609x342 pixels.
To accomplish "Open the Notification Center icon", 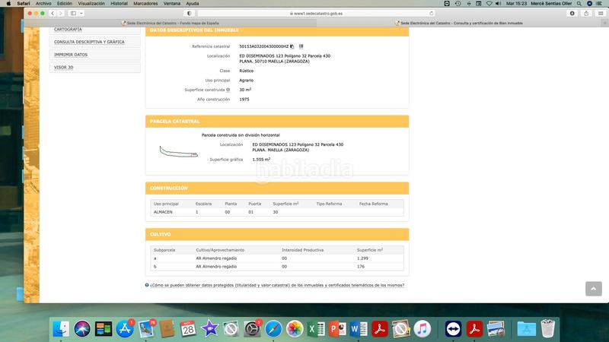I will 599,4.
